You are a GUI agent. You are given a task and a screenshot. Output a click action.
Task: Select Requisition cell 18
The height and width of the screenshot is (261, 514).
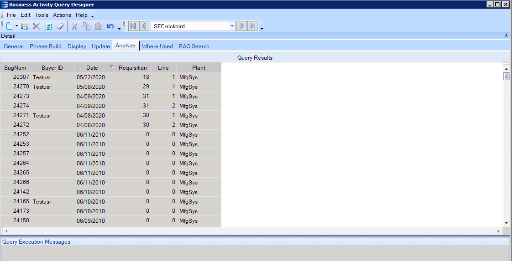(x=133, y=77)
